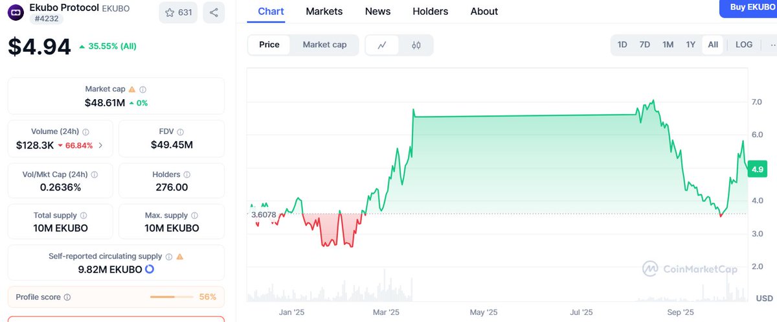Set chart range to 7D

(x=645, y=45)
